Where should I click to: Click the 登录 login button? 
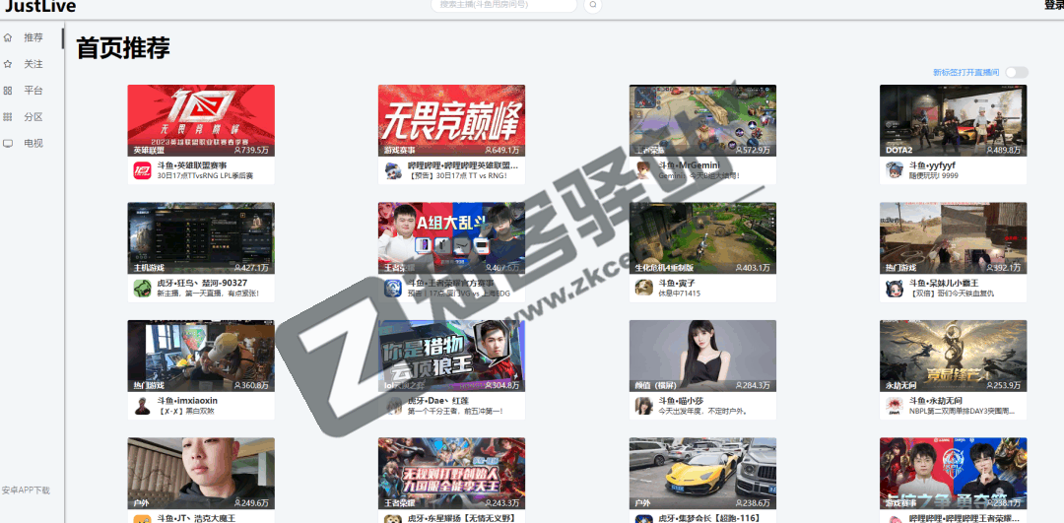pos(1052,6)
